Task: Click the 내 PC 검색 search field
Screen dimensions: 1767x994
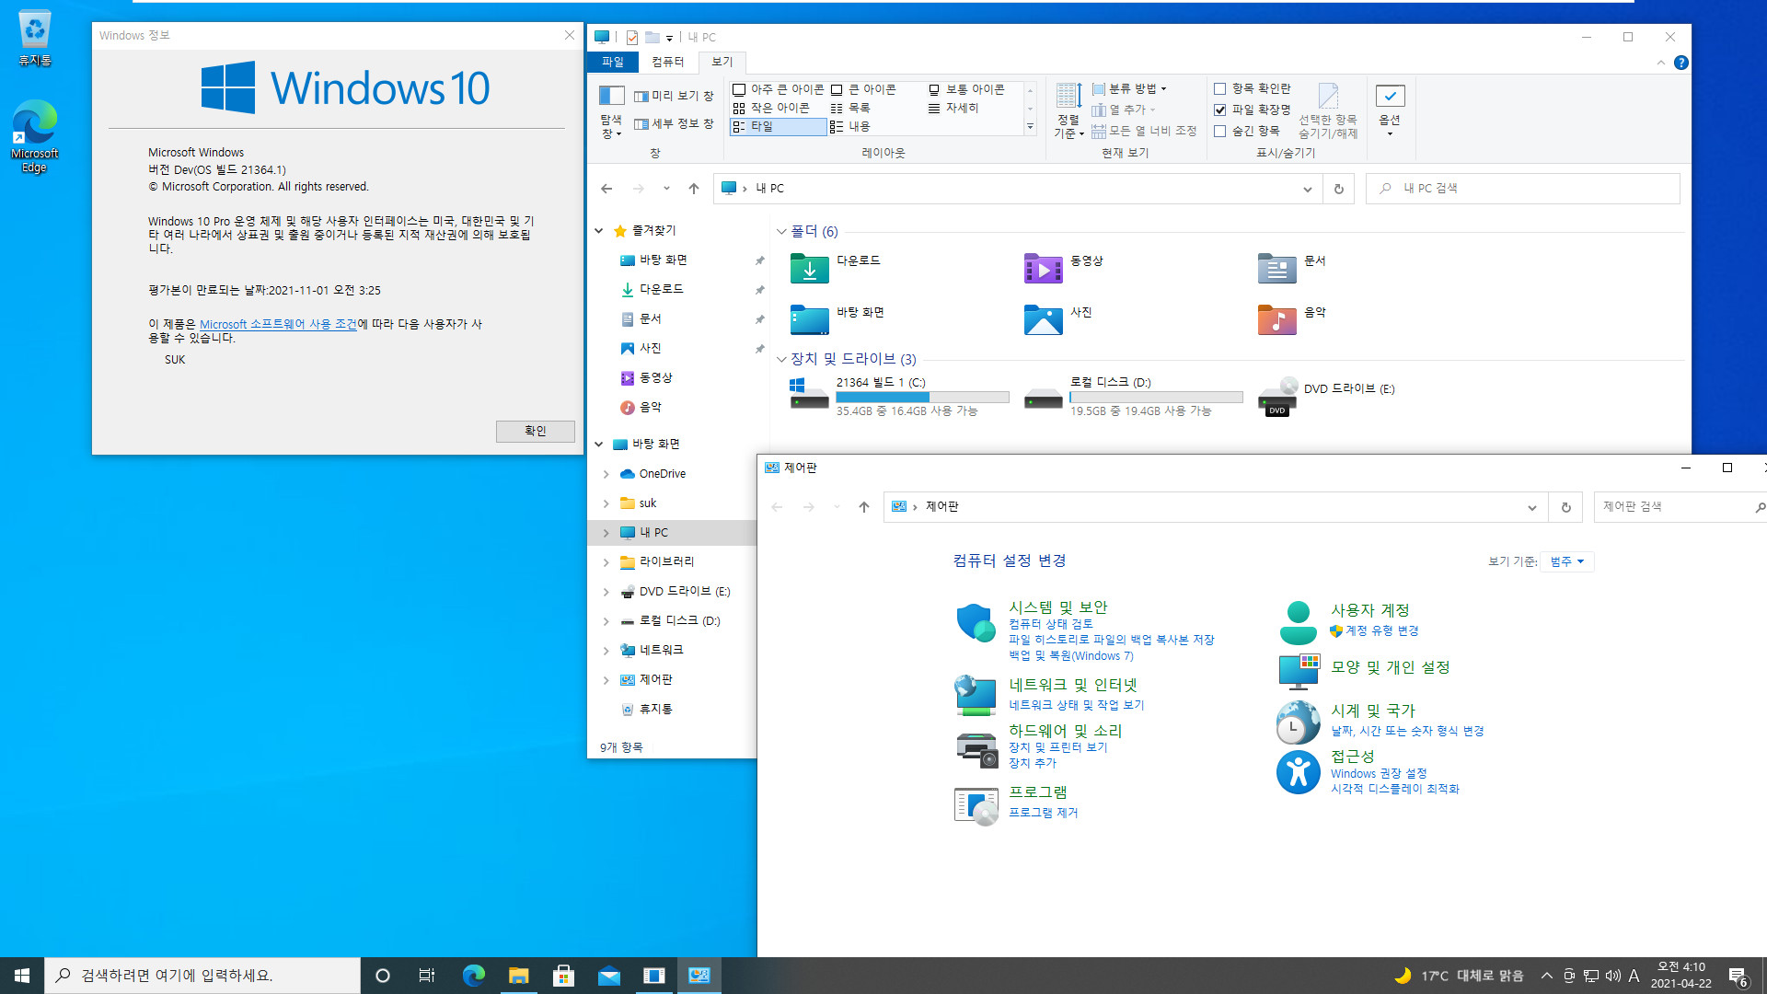Action: coord(1523,189)
